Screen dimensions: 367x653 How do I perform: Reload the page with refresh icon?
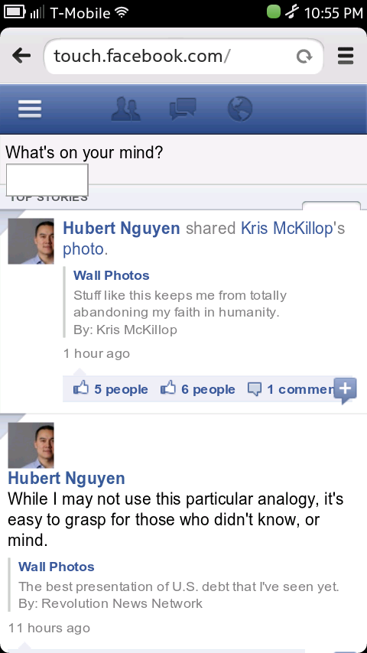304,57
